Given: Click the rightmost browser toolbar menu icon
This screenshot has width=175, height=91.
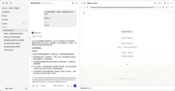Looking at the screenshot, I should tap(172, 7).
